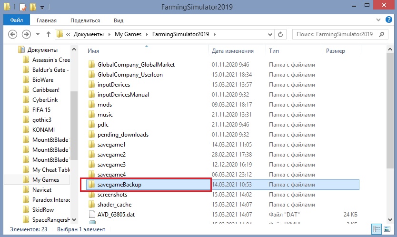Select the screenshots folder icon
Image resolution: width=397 pixels, height=237 pixels.
92,195
